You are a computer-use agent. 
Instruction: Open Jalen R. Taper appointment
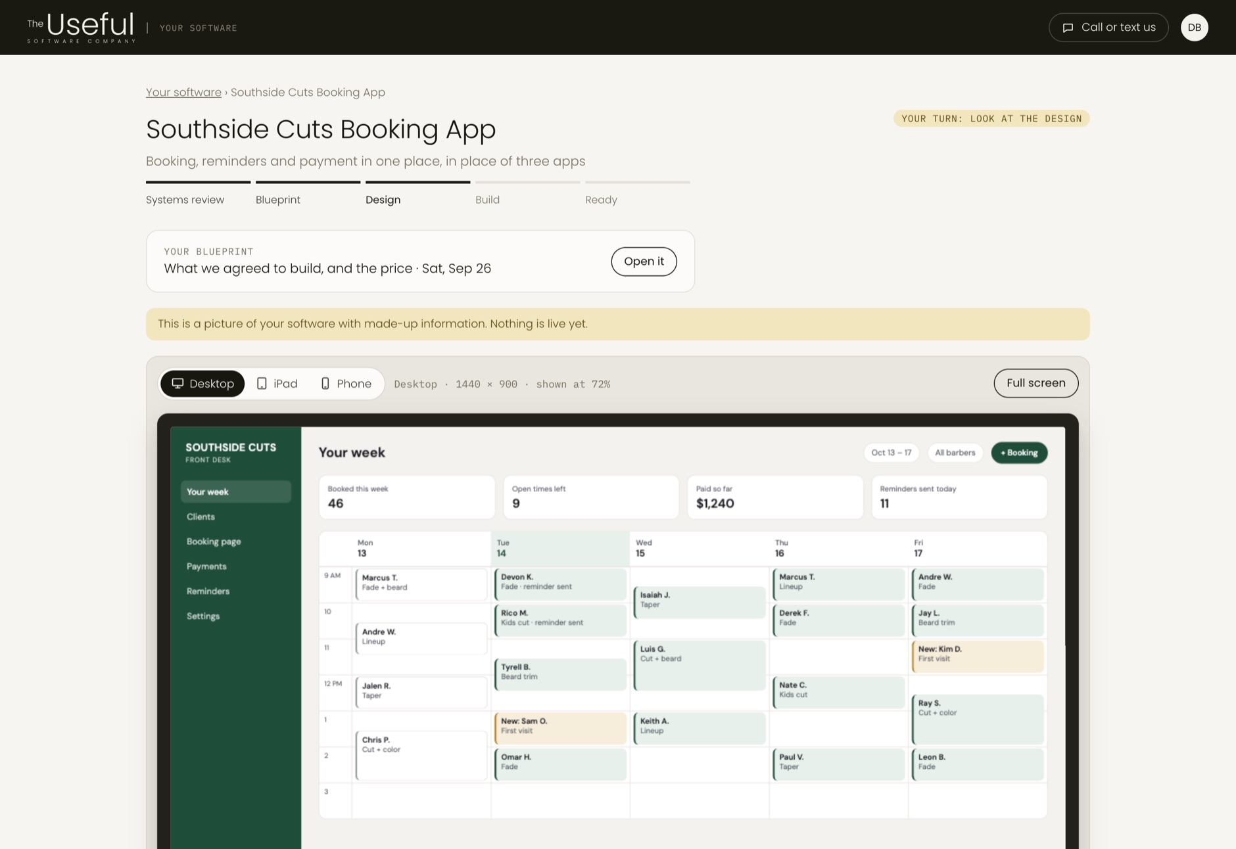pyautogui.click(x=421, y=693)
